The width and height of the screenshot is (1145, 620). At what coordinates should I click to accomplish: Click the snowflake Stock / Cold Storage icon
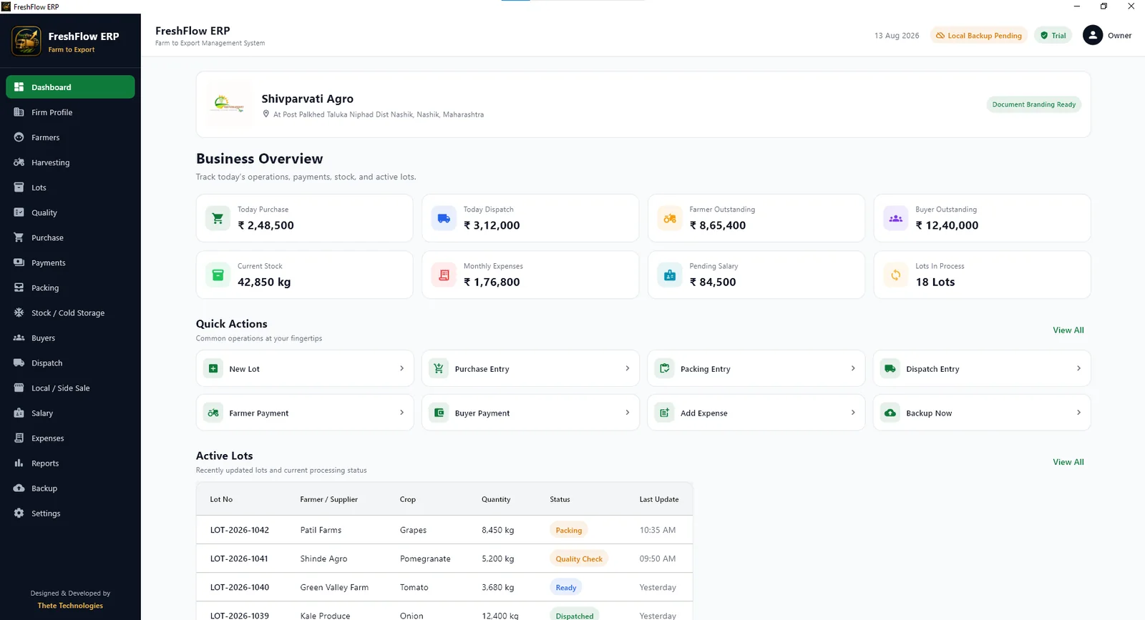pos(19,313)
